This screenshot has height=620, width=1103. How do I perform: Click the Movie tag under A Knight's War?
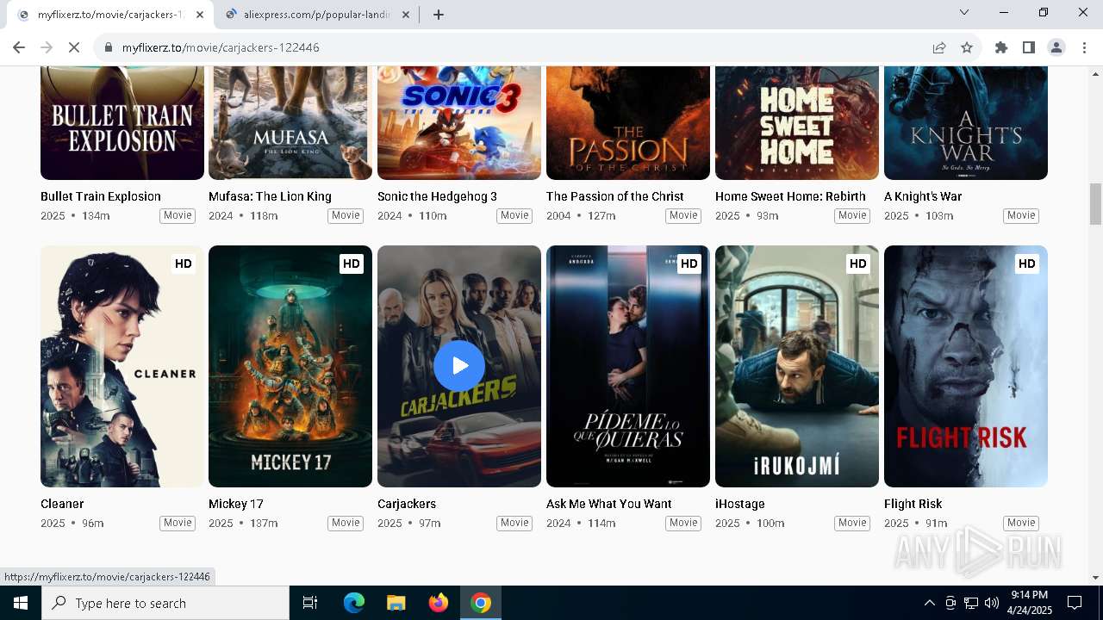point(1021,215)
